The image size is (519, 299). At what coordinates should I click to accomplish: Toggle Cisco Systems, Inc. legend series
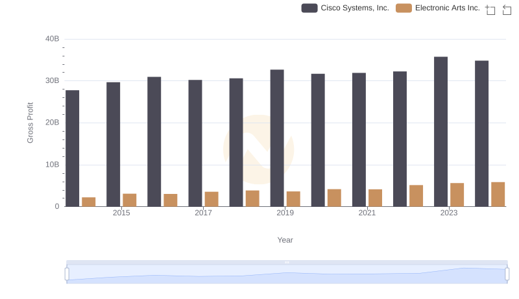pos(345,8)
